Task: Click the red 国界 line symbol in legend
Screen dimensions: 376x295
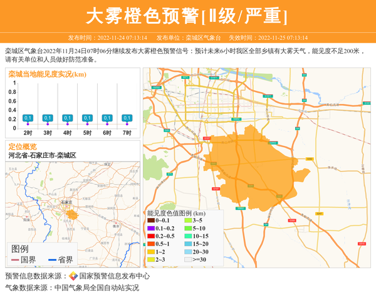Action: coord(15,260)
